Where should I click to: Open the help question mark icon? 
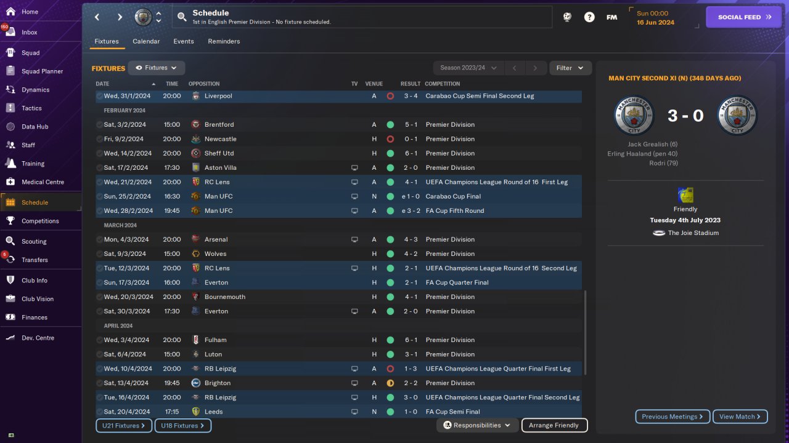[x=589, y=17]
